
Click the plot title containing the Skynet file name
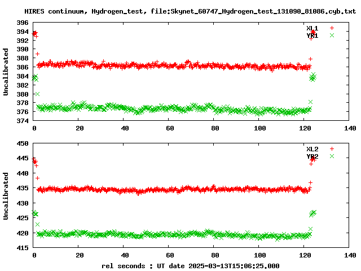[190, 11]
